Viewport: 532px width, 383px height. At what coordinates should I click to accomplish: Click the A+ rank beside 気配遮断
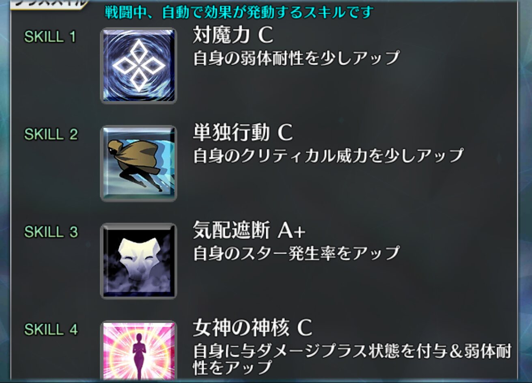[291, 231]
